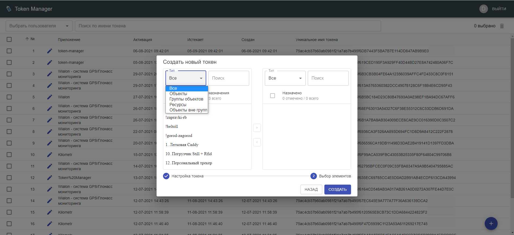Expand the right panel 'Тип' dropdown
The image size is (514, 235).
(x=285, y=78)
